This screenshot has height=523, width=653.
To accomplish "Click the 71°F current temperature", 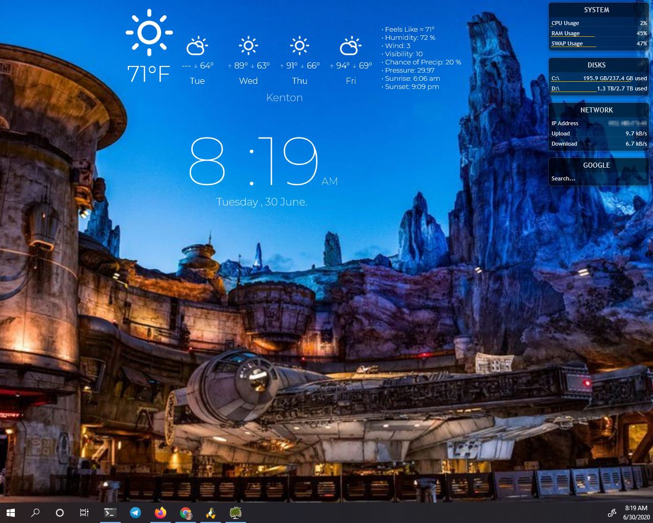I will 148,74.
